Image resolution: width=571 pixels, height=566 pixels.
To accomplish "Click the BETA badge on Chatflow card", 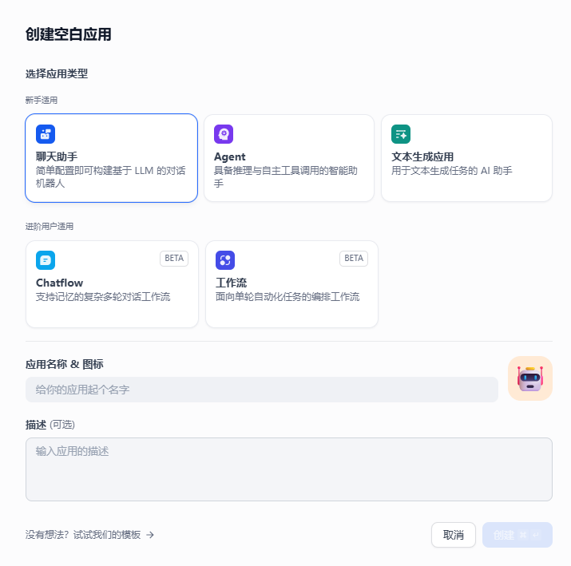I will tap(174, 259).
